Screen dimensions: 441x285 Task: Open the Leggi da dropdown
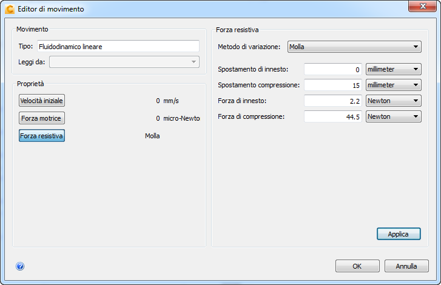point(124,62)
